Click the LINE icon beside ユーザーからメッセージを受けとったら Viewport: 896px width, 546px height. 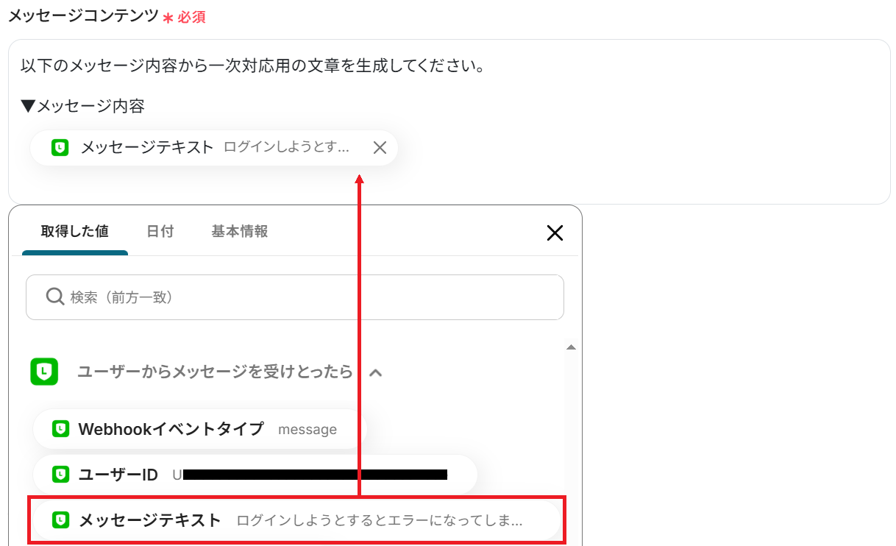pos(44,372)
